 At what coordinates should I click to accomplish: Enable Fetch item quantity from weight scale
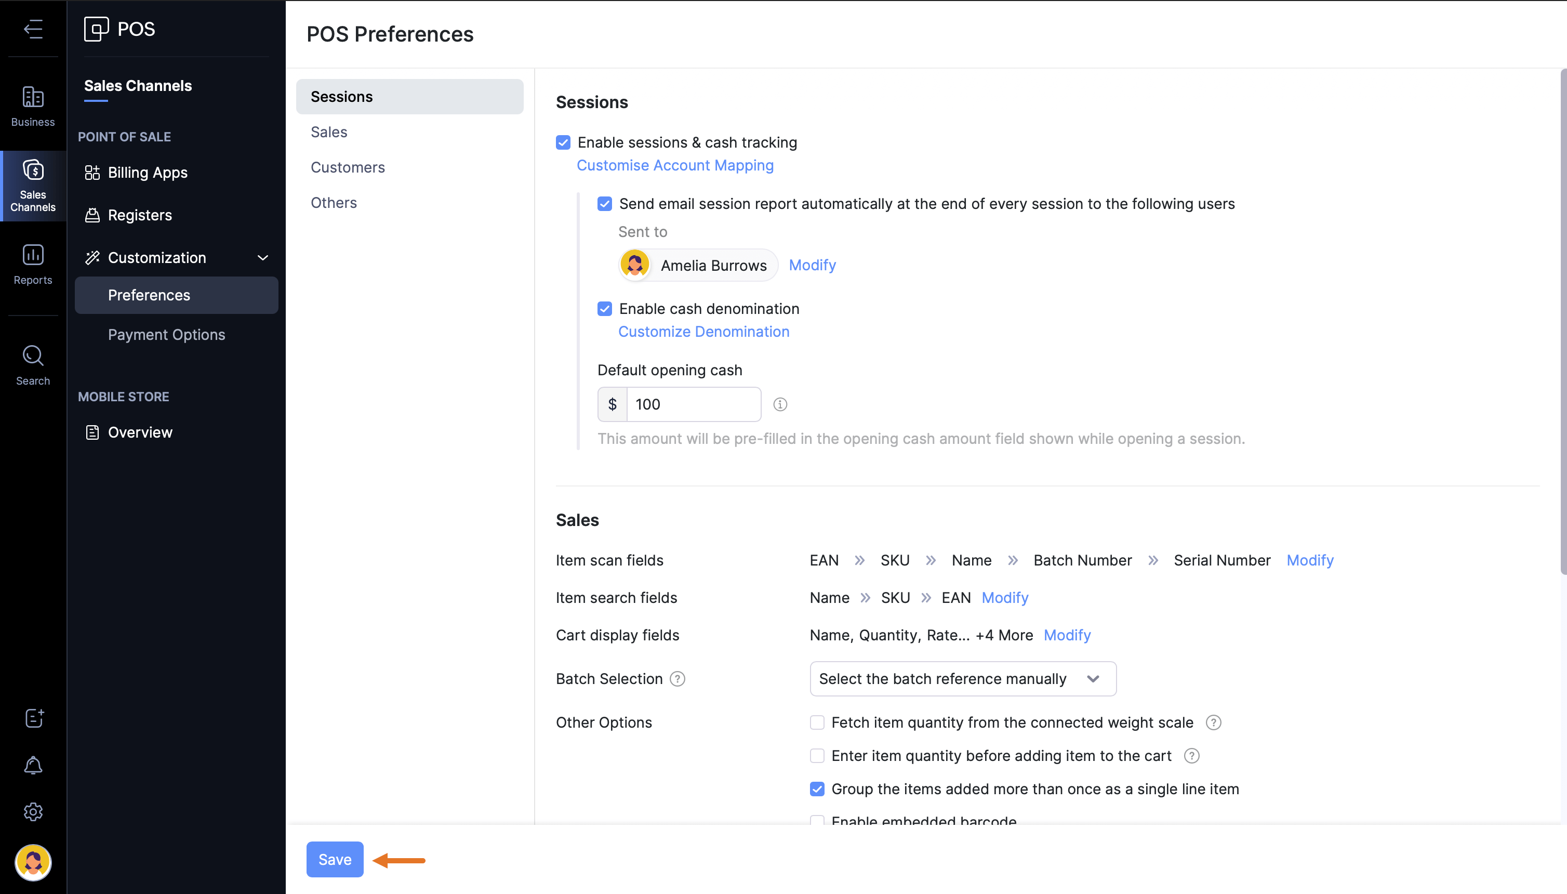[817, 722]
